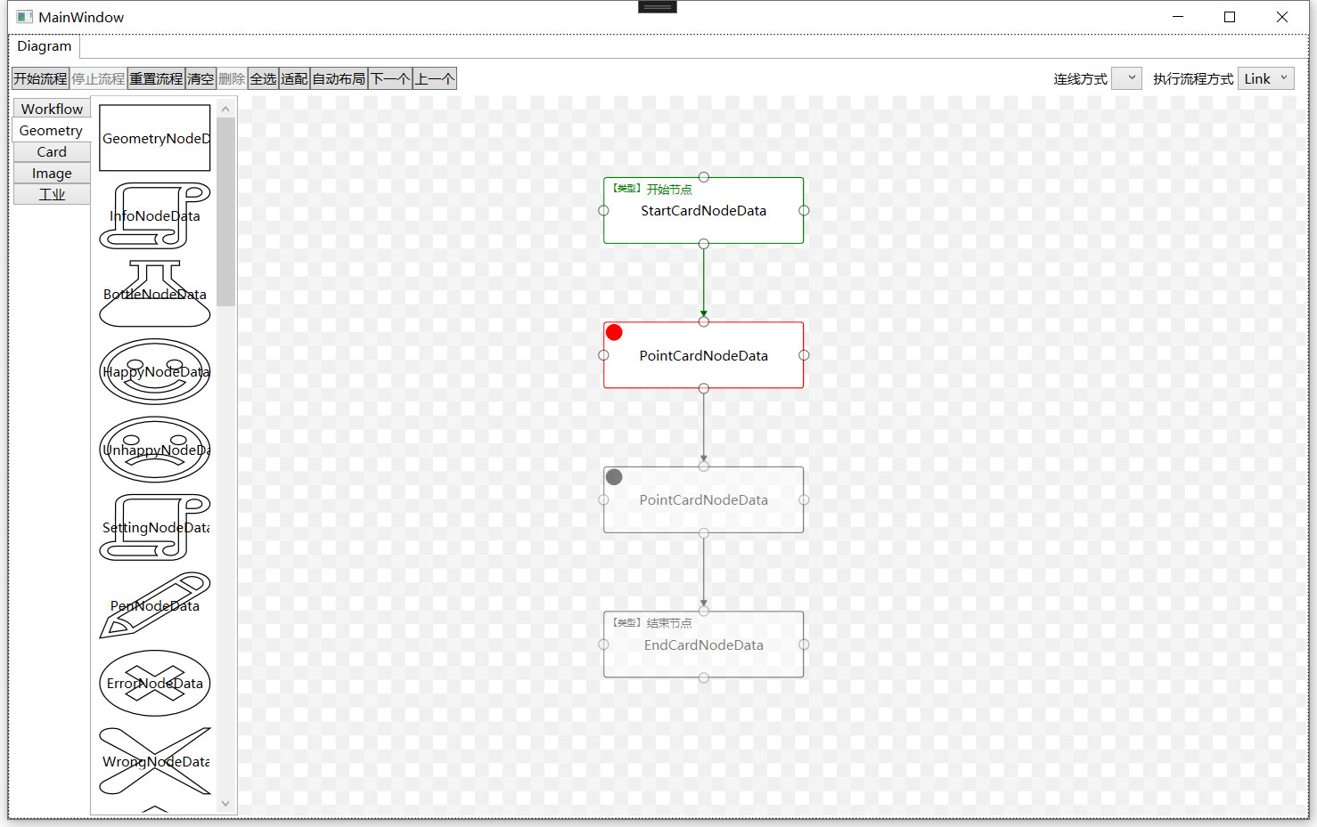Select the grayed PointCardNodeData node
This screenshot has width=1317, height=827.
click(x=704, y=500)
